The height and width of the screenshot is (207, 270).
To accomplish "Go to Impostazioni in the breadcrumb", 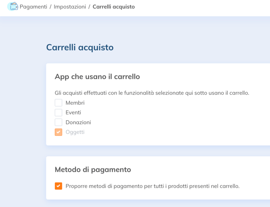I will pos(70,7).
